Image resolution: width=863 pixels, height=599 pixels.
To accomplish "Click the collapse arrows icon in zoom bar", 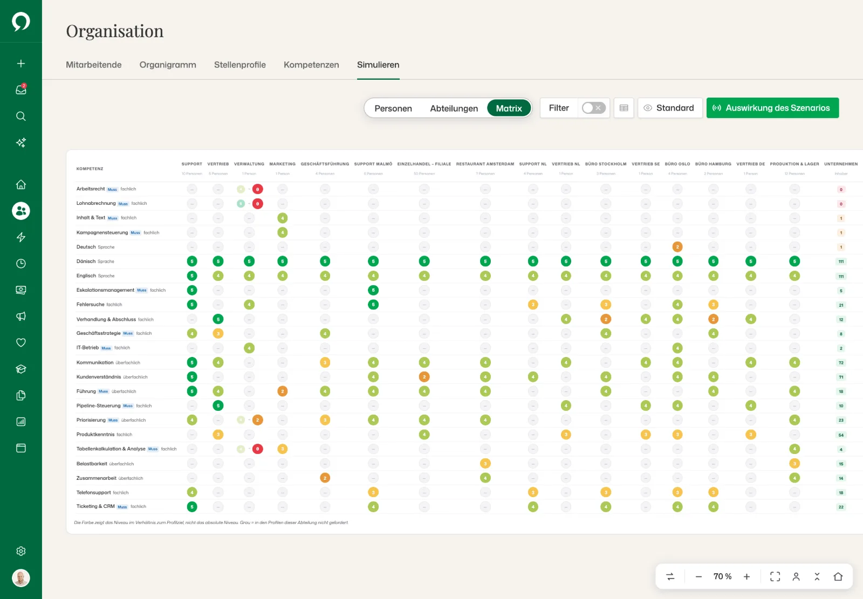I will click(x=817, y=576).
